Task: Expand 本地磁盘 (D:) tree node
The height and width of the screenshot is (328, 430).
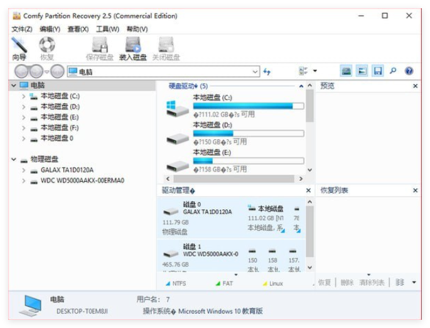Action: tap(24, 107)
